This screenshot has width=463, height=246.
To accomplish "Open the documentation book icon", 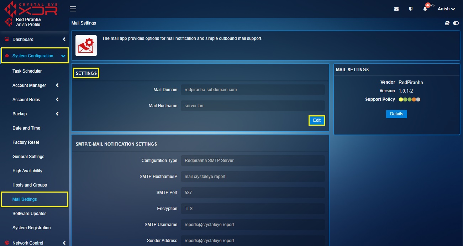I will pos(447,23).
